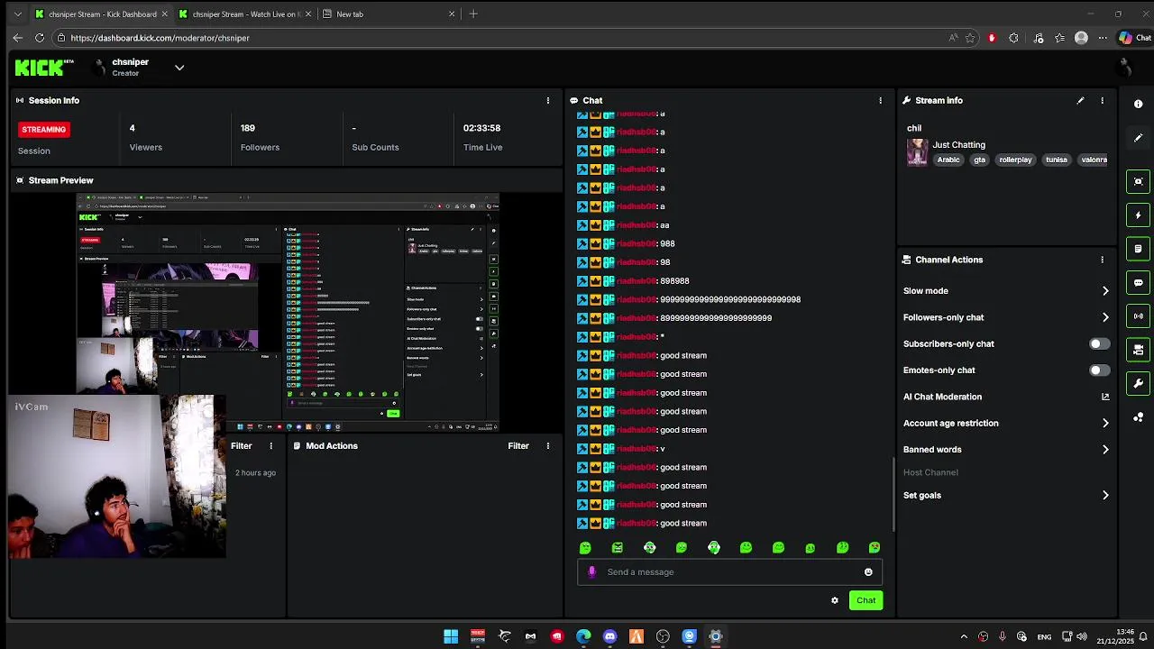Click the purple microphone icon in message box

point(591,571)
